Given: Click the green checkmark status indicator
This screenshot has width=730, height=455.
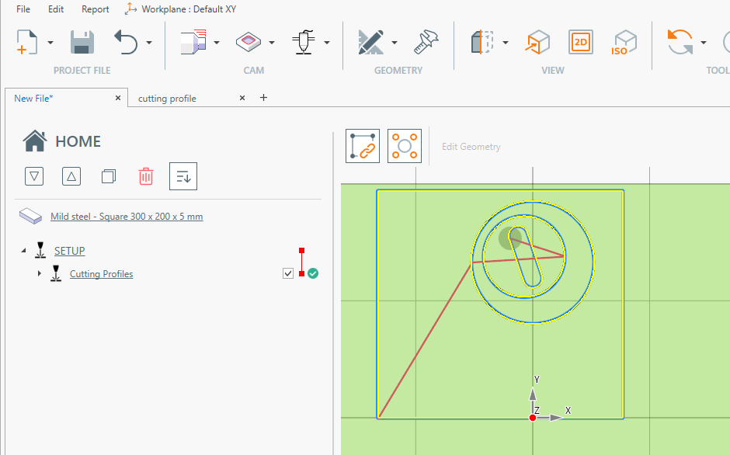Looking at the screenshot, I should click(x=313, y=273).
